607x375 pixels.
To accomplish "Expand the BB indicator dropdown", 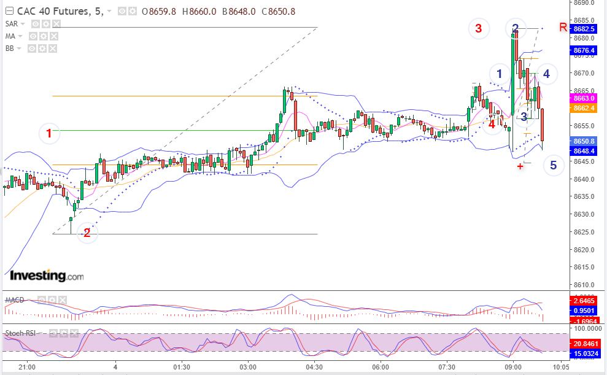I will tap(19, 48).
